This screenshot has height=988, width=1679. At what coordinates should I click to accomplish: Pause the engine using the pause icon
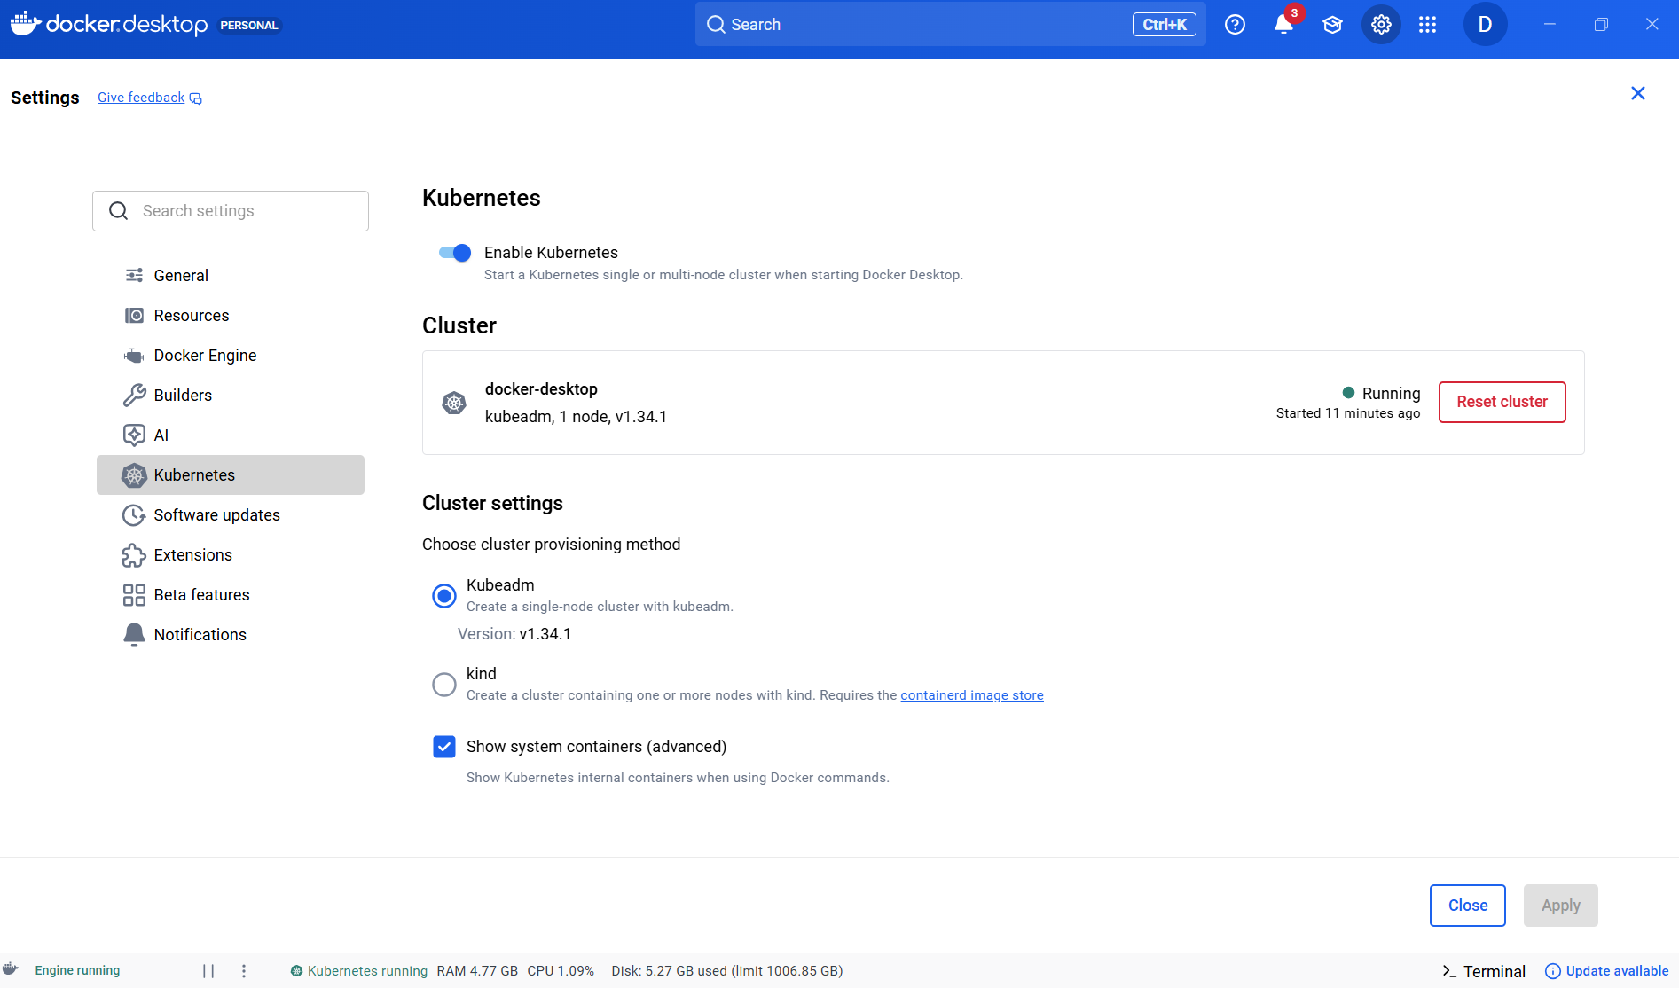pos(208,971)
